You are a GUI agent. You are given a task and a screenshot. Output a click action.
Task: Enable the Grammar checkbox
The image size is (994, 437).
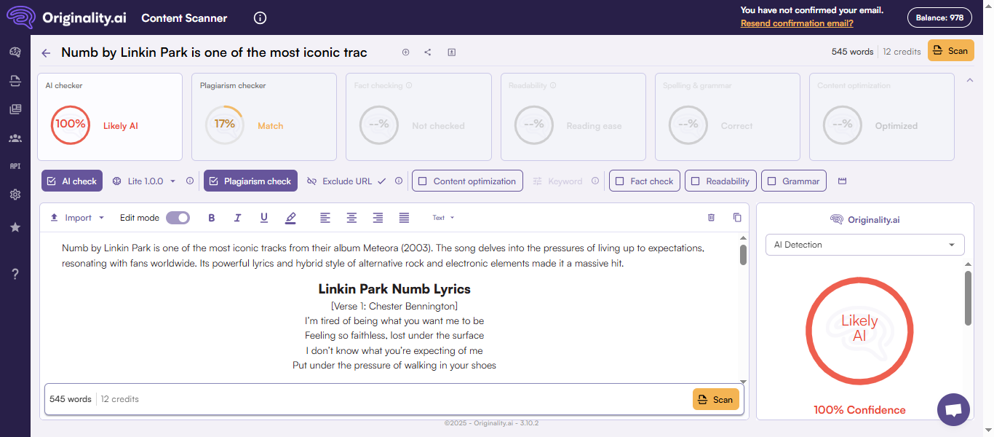pyautogui.click(x=793, y=181)
